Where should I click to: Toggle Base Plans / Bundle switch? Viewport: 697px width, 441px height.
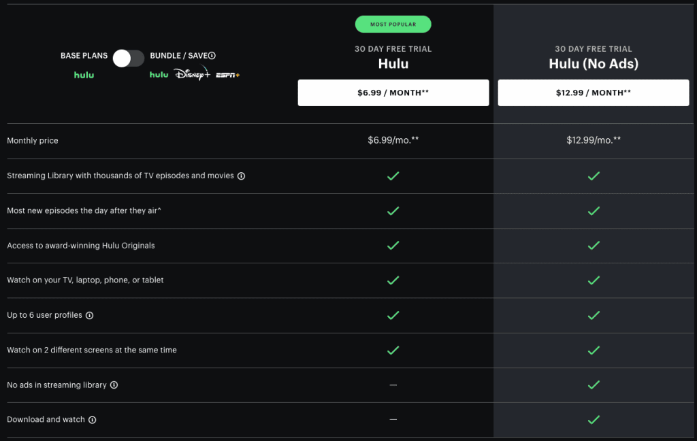(x=129, y=59)
